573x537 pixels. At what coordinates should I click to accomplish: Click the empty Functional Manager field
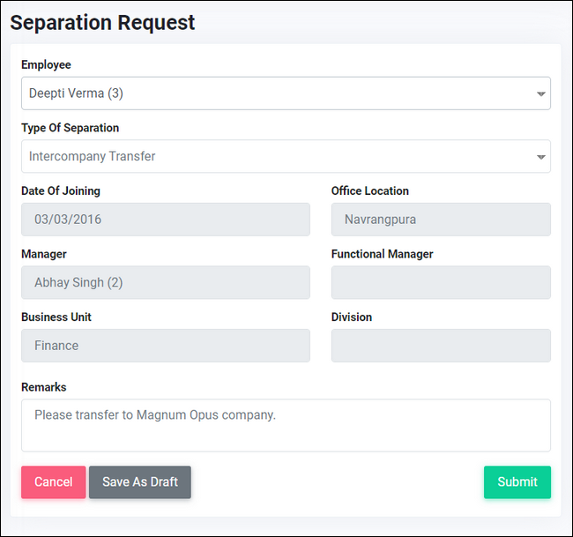pos(441,282)
